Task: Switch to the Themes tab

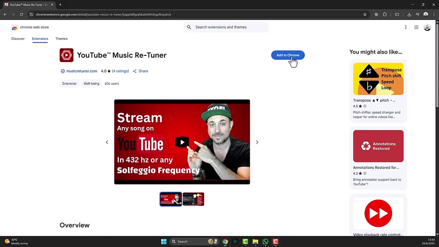Action: (x=61, y=39)
